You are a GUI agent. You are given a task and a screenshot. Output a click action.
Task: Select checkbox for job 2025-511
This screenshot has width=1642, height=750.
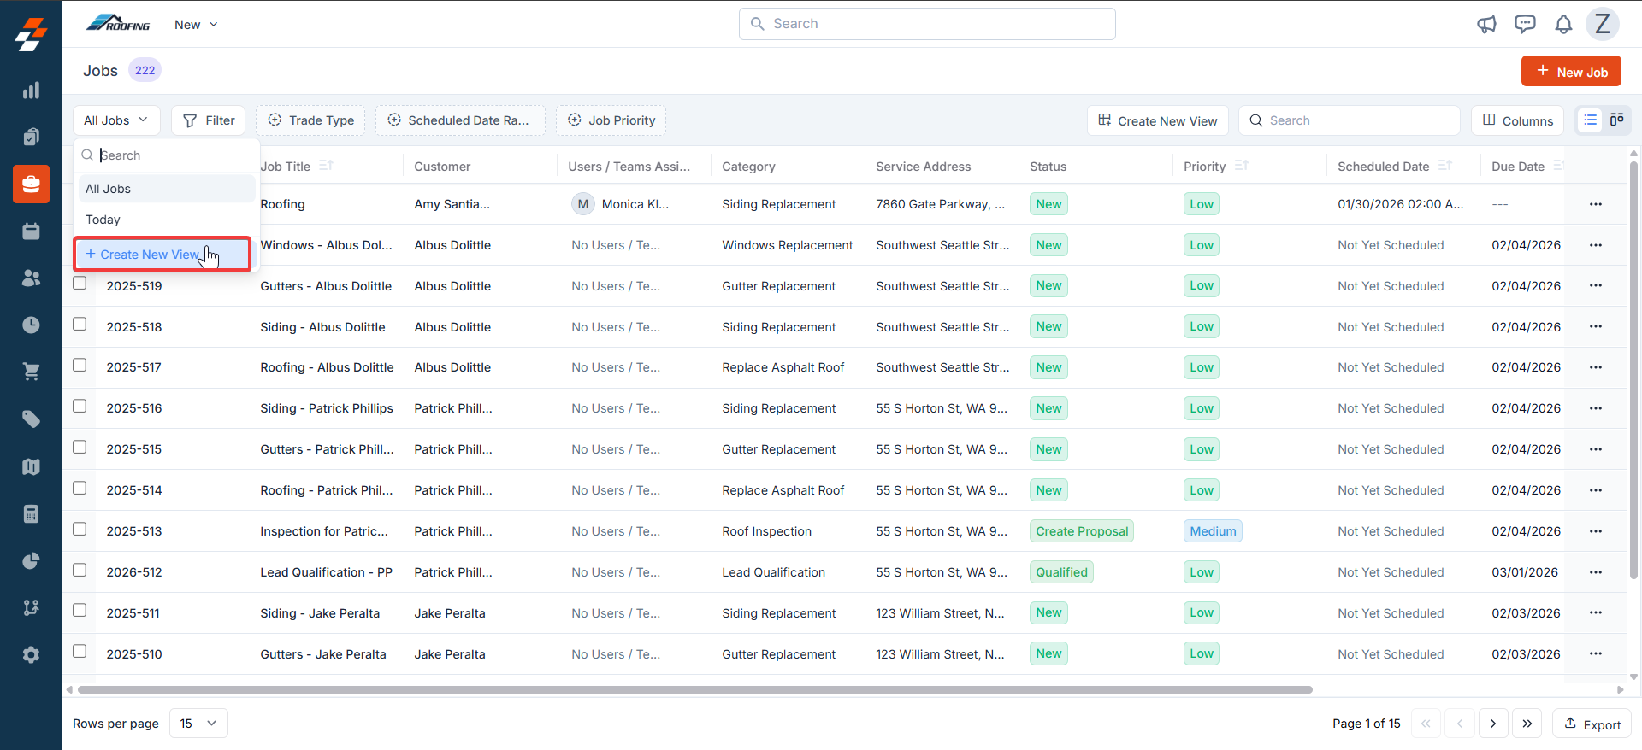[80, 610]
